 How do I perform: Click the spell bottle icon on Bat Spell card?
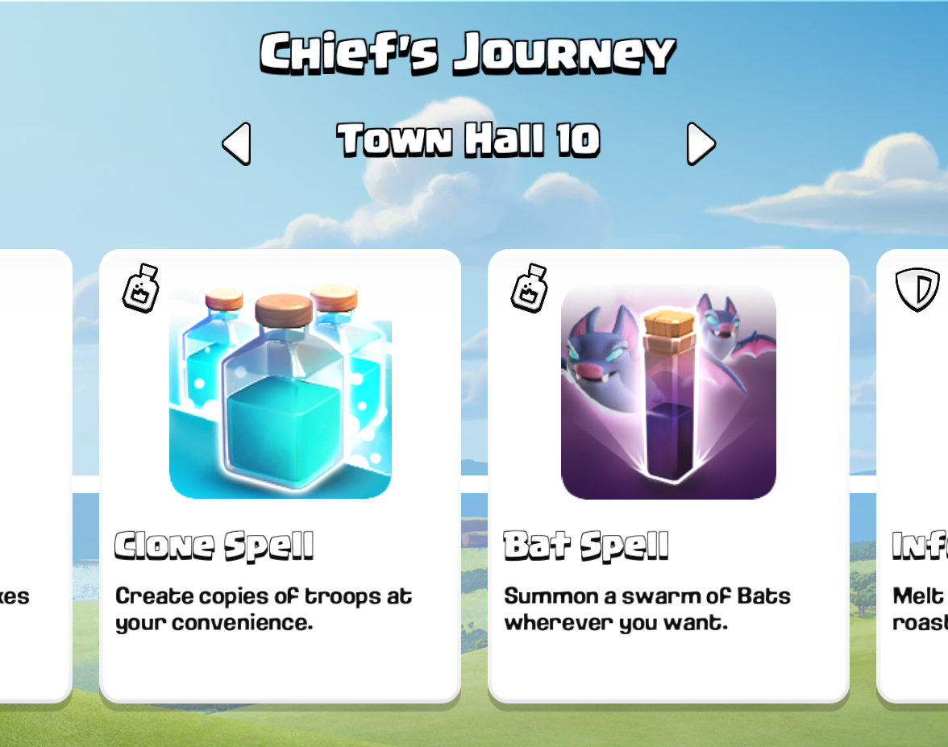tap(530, 288)
